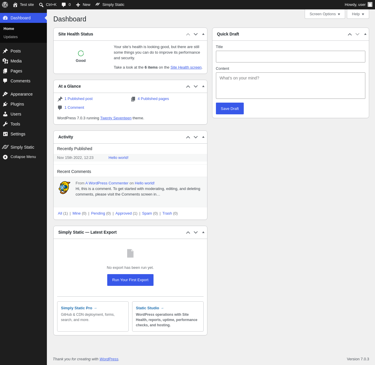Image resolution: width=375 pixels, height=365 pixels.
Task: Open the Ctrl+K search command palette
Action: tap(48, 5)
